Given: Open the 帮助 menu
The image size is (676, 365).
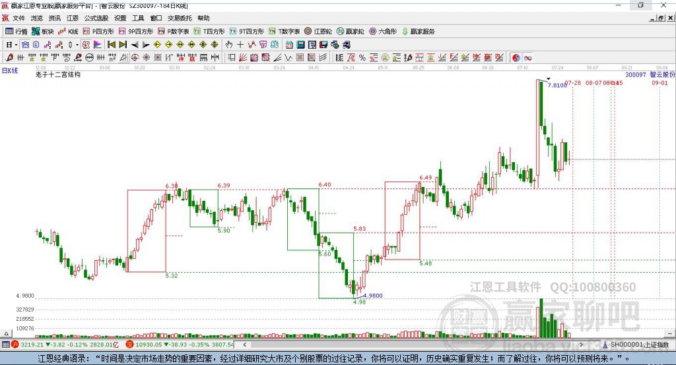Looking at the screenshot, I should point(203,18).
